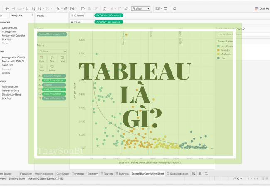Open the Label marks card
This screenshot has width=270, height=187.
(62, 59)
